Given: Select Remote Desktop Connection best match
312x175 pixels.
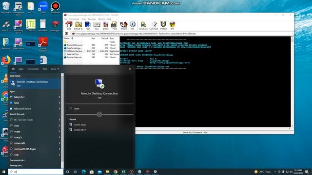Looking at the screenshot, I should (35, 83).
